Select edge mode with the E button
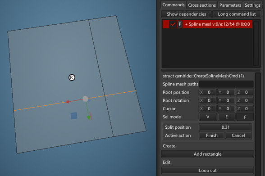The width and height of the screenshot is (265, 176). click(226, 117)
